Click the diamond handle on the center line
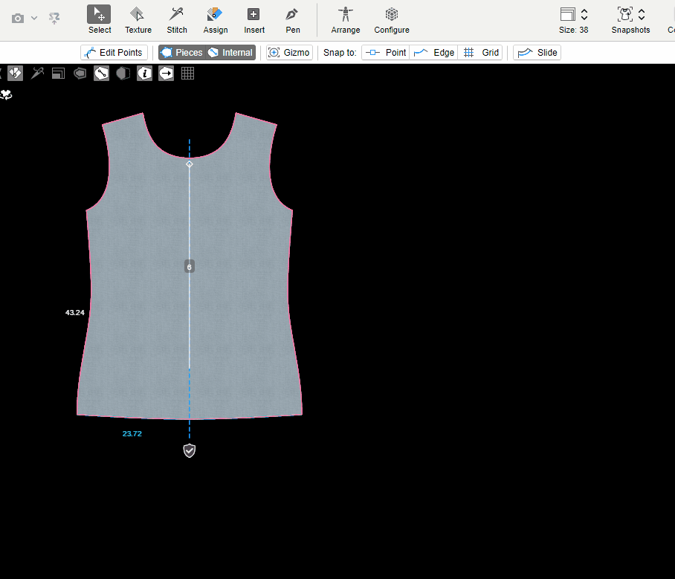Screen dimensions: 675x579 (x=190, y=164)
